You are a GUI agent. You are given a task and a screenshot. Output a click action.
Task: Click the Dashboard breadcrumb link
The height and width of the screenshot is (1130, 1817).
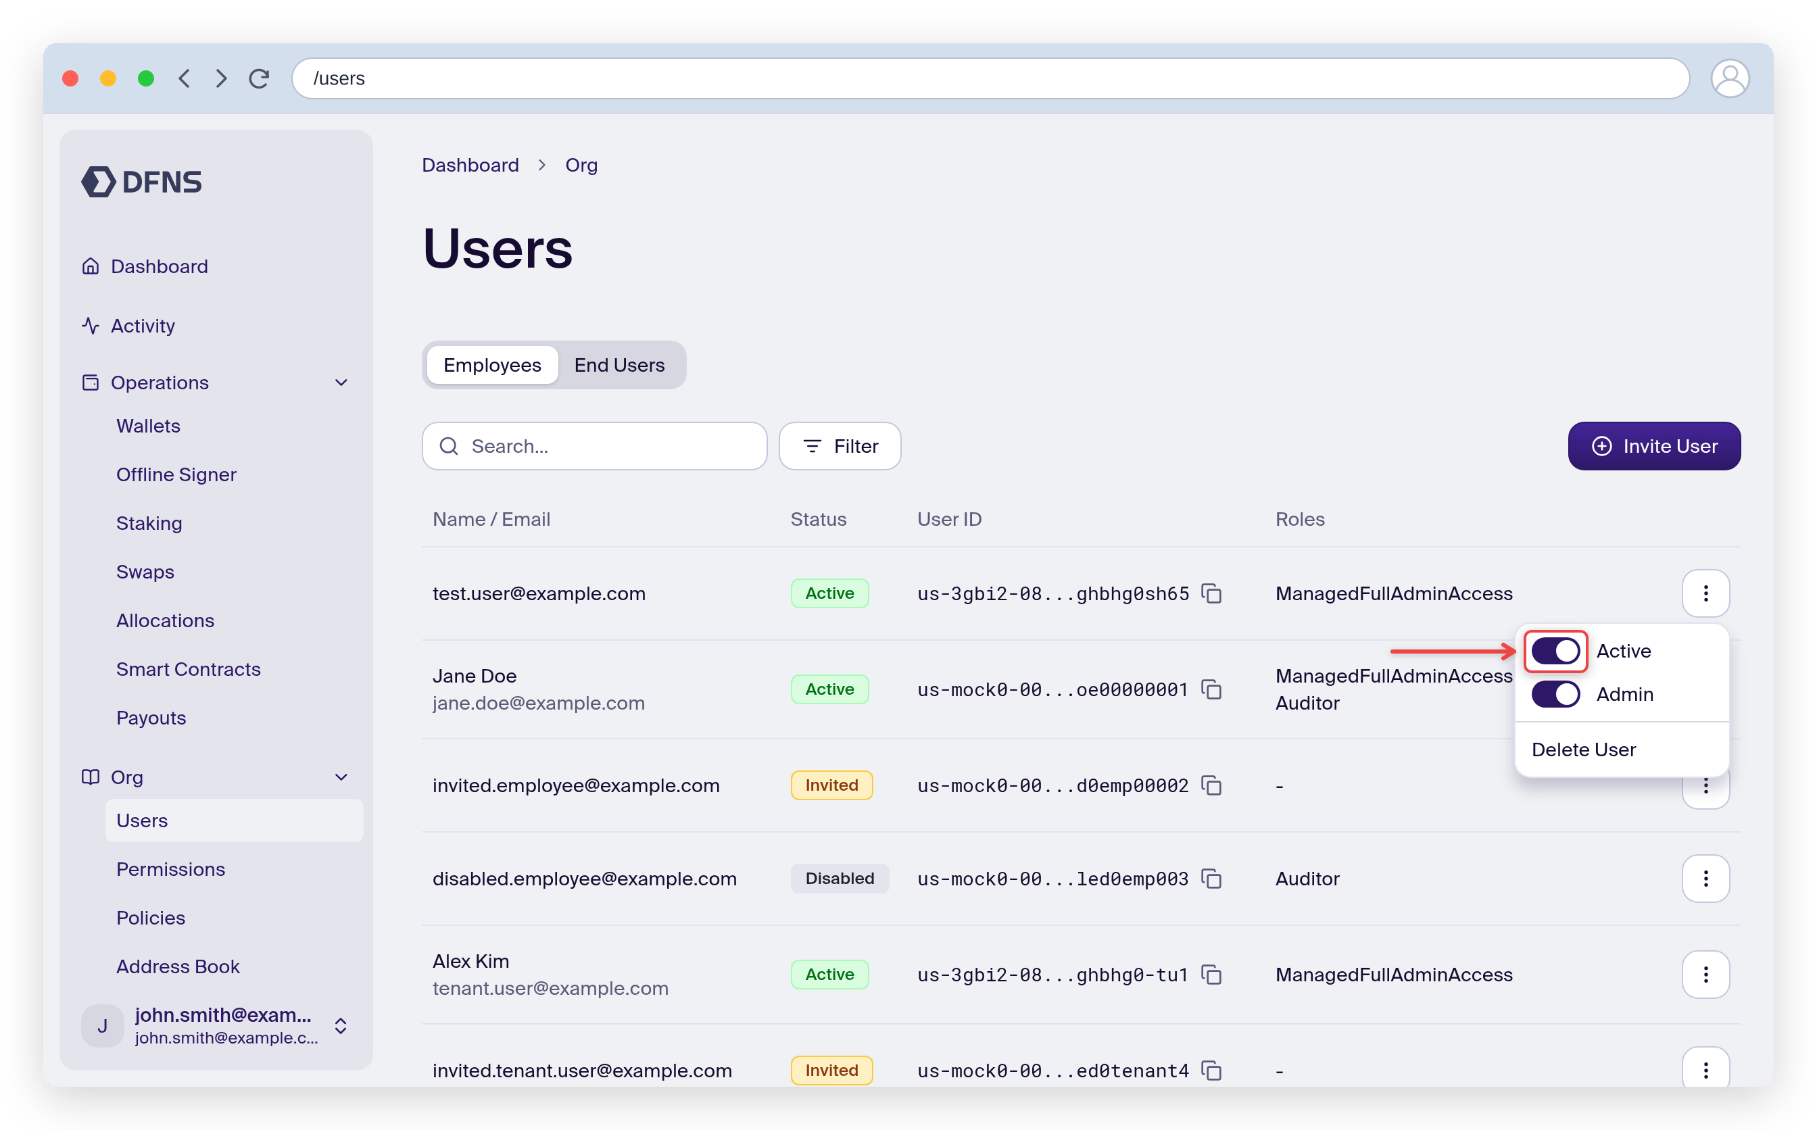(470, 165)
